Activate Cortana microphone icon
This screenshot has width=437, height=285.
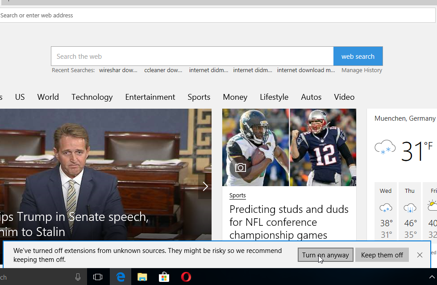(x=78, y=277)
